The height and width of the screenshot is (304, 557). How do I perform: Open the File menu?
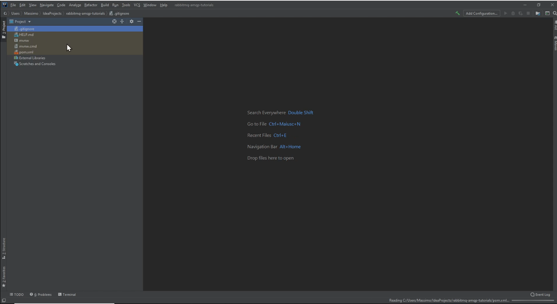(x=13, y=5)
